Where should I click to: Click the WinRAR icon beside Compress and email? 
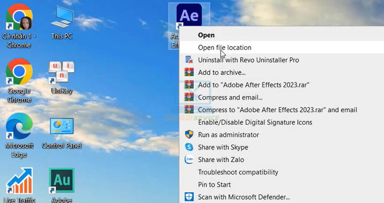pos(189,97)
